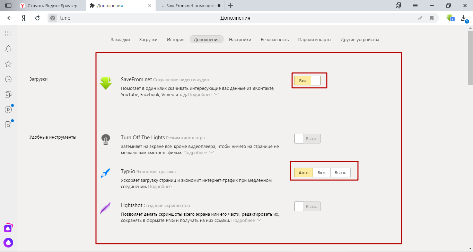
Task: Open the video play icon in sidebar
Action: (x=8, y=110)
